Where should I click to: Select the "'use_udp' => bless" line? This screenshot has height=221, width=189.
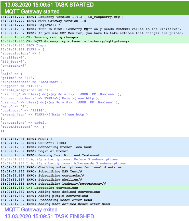(60, 102)
